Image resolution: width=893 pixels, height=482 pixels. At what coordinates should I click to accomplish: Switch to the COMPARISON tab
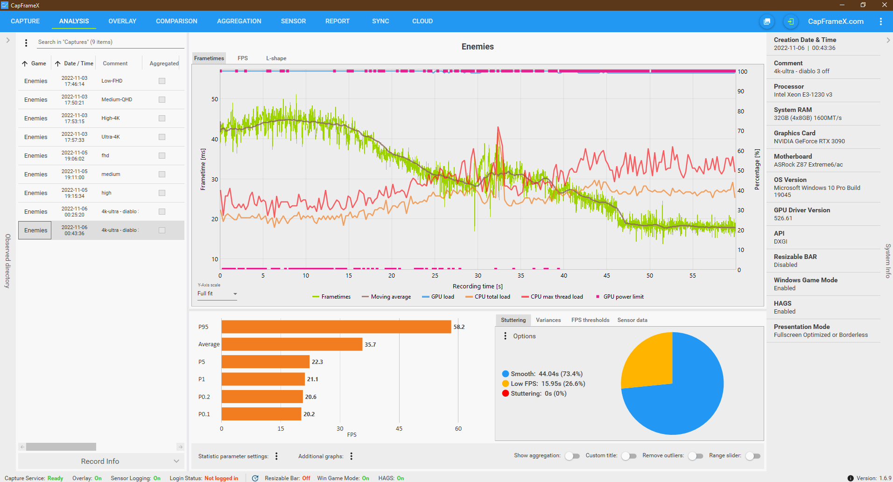pos(176,21)
